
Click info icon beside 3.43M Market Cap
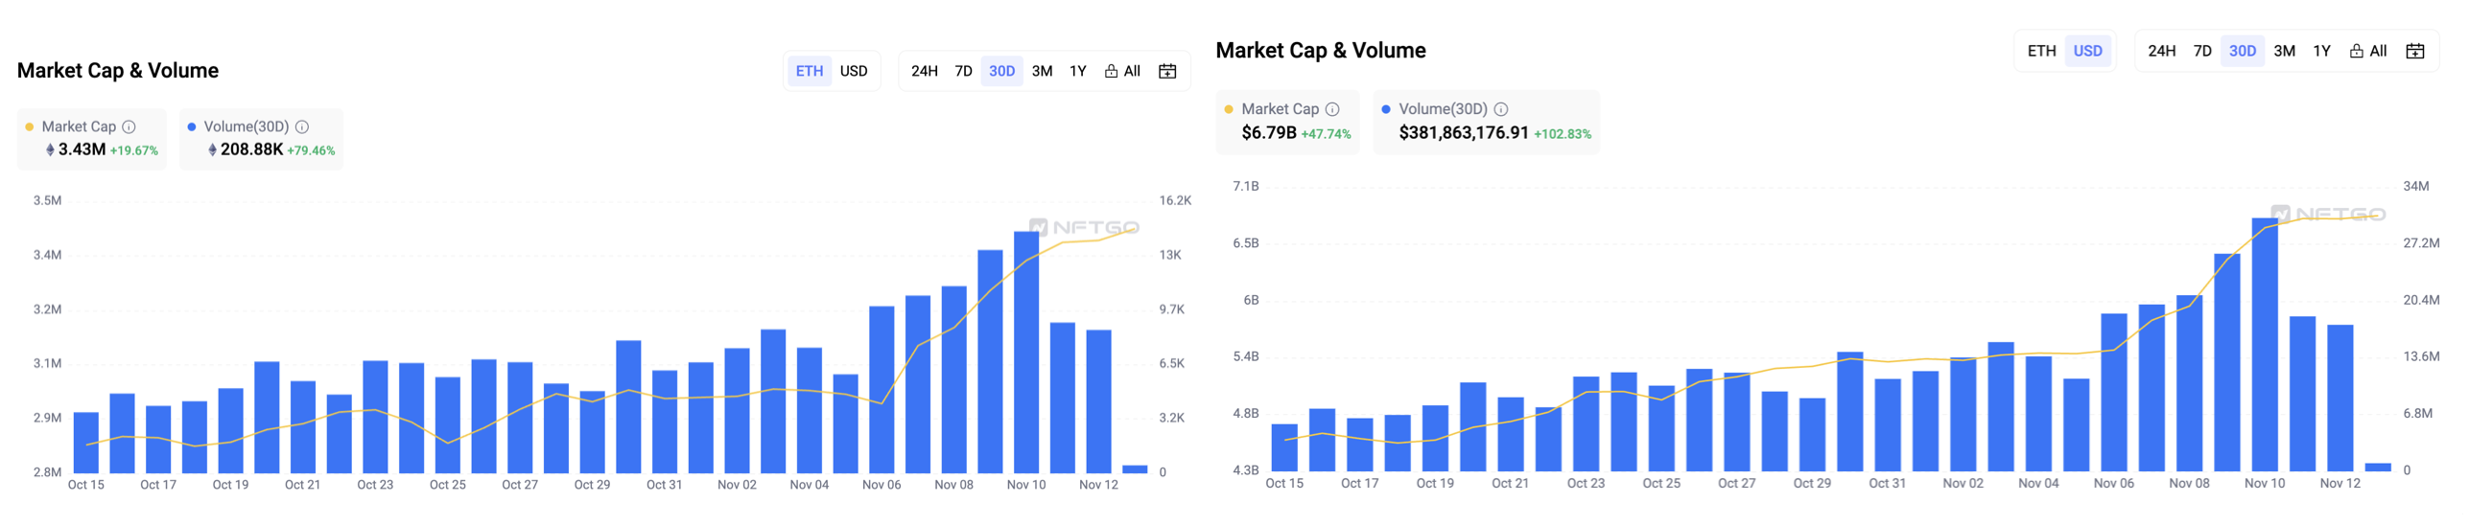(x=129, y=126)
